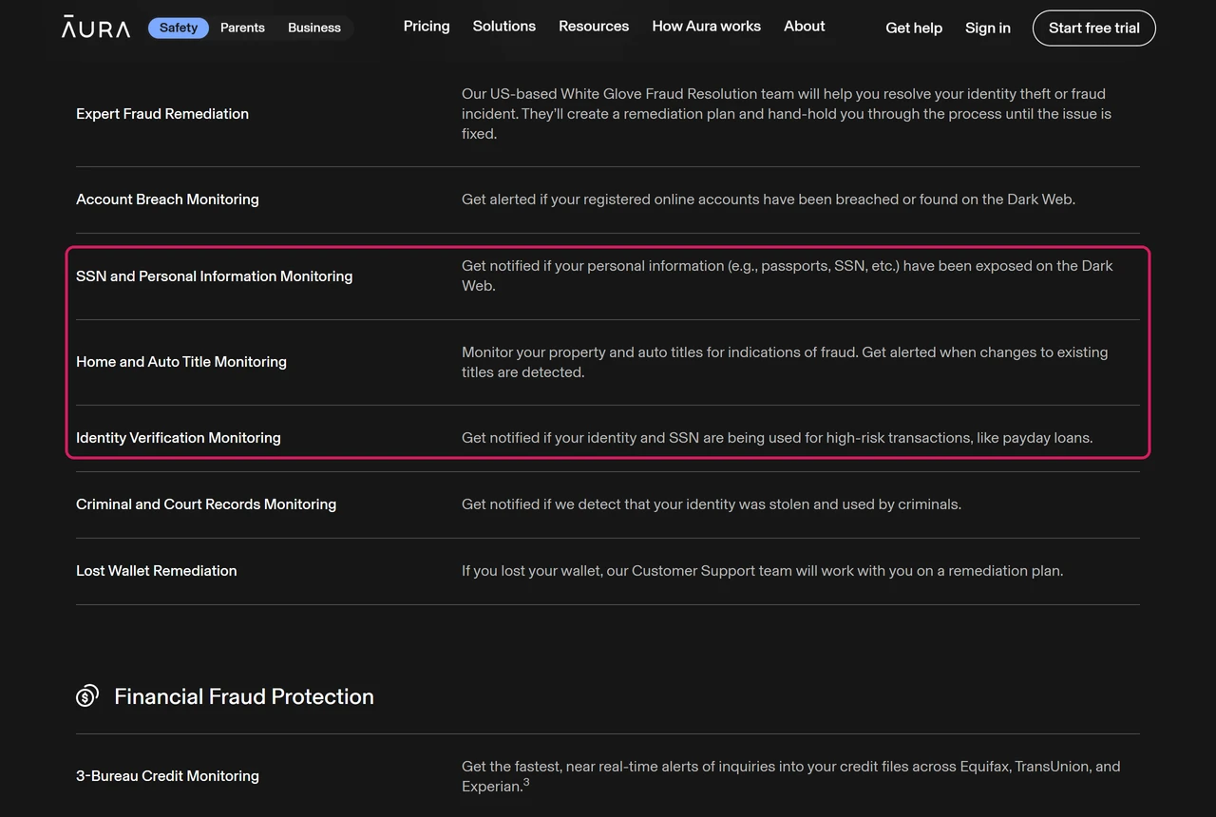This screenshot has width=1216, height=817.
Task: Select the Safety audience tab
Action: coord(179,28)
